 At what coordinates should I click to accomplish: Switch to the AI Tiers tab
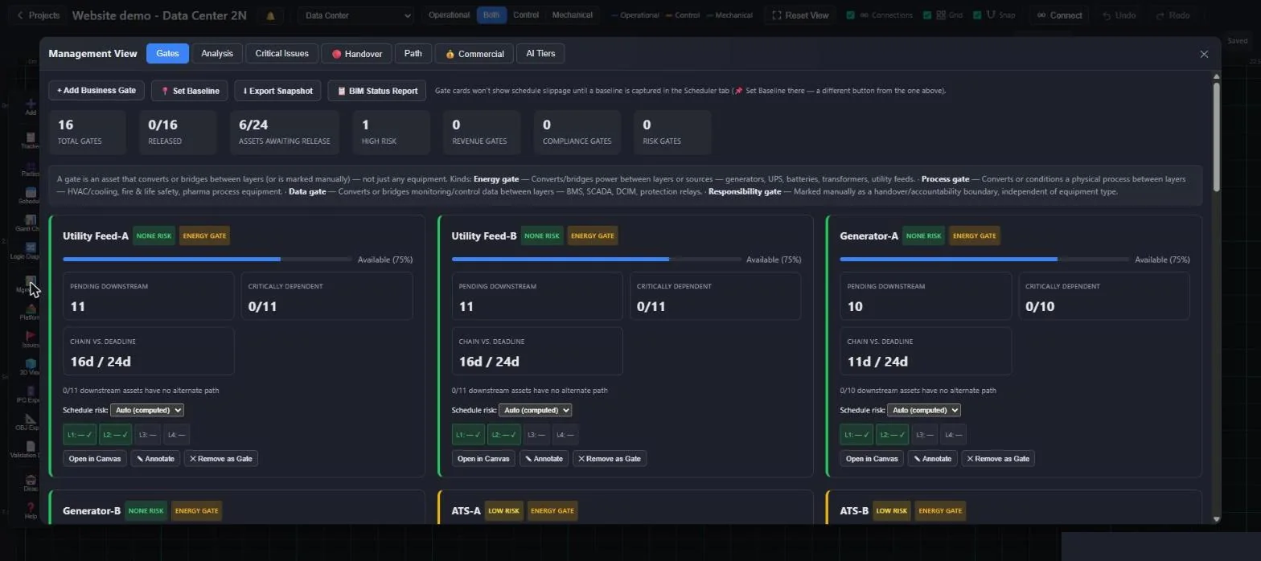pos(540,54)
